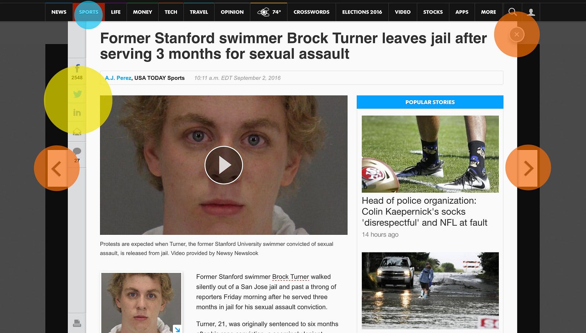
Task: Open author A.J. Perez link
Action: click(x=118, y=78)
